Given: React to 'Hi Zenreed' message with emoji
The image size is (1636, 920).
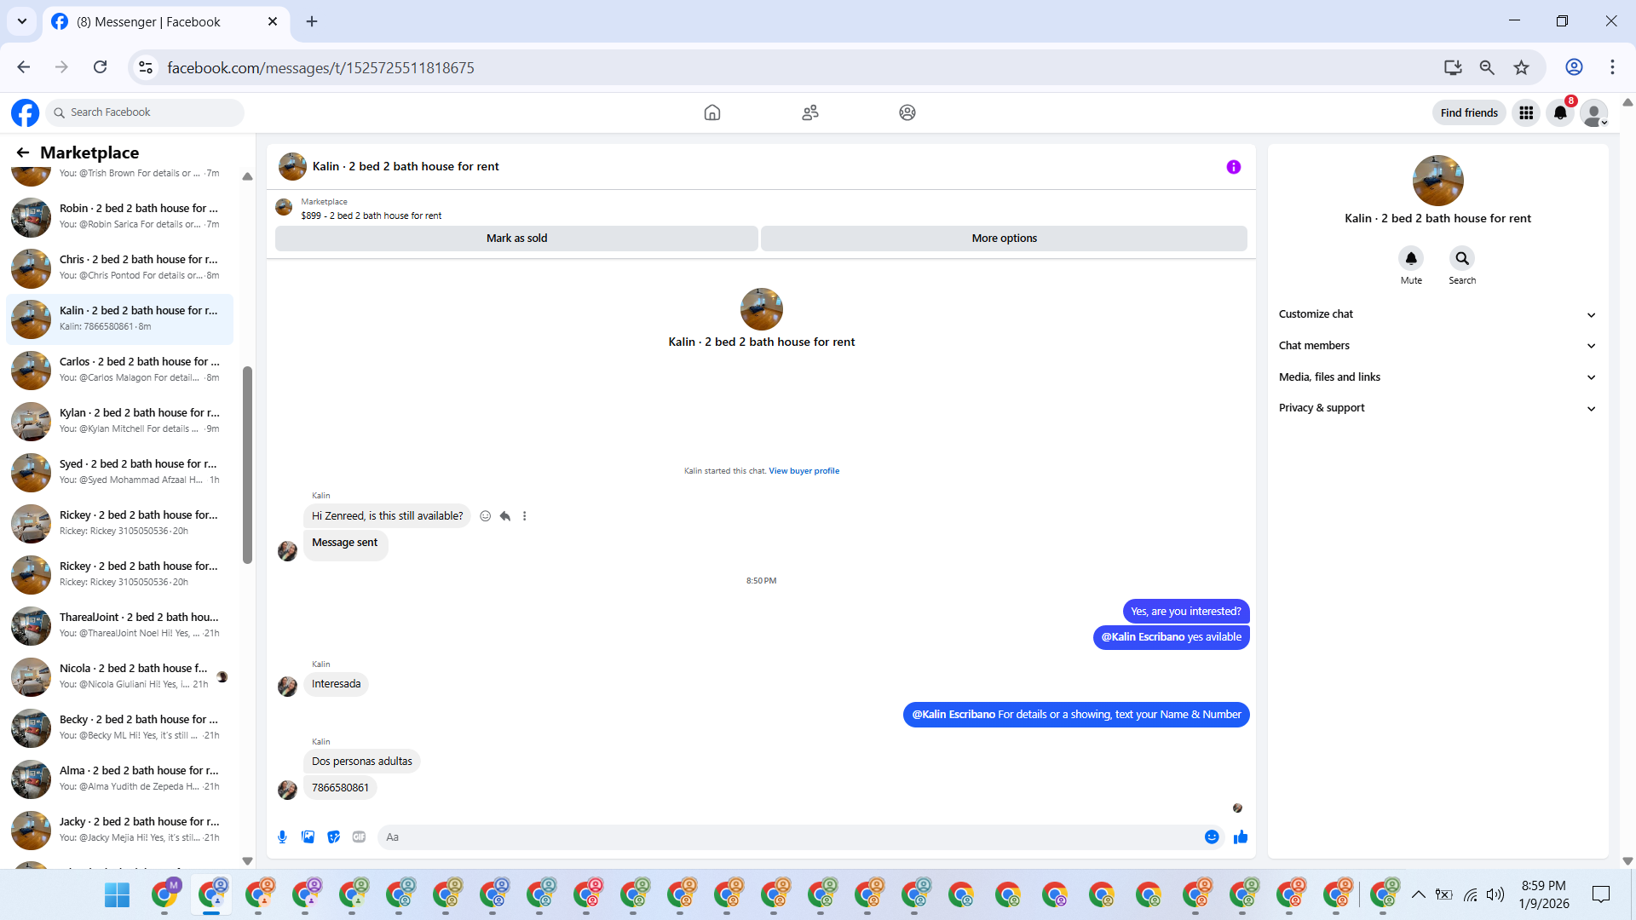Looking at the screenshot, I should click(x=485, y=516).
